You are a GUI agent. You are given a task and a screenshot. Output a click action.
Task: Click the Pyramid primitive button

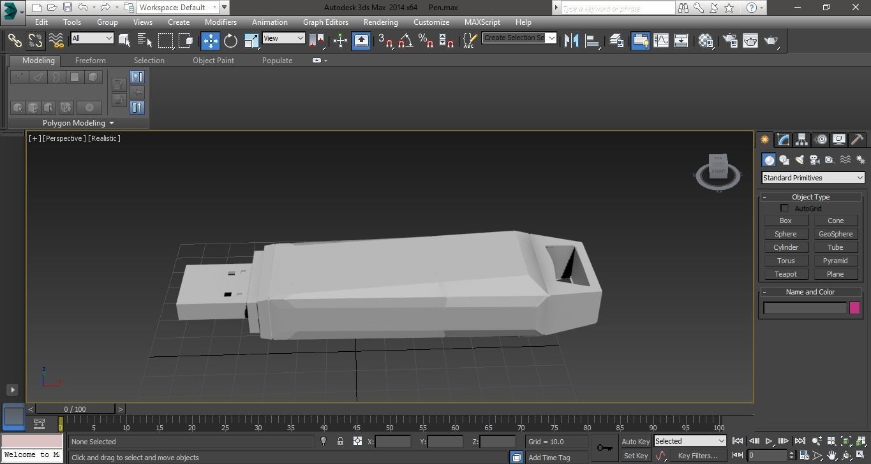[835, 261]
